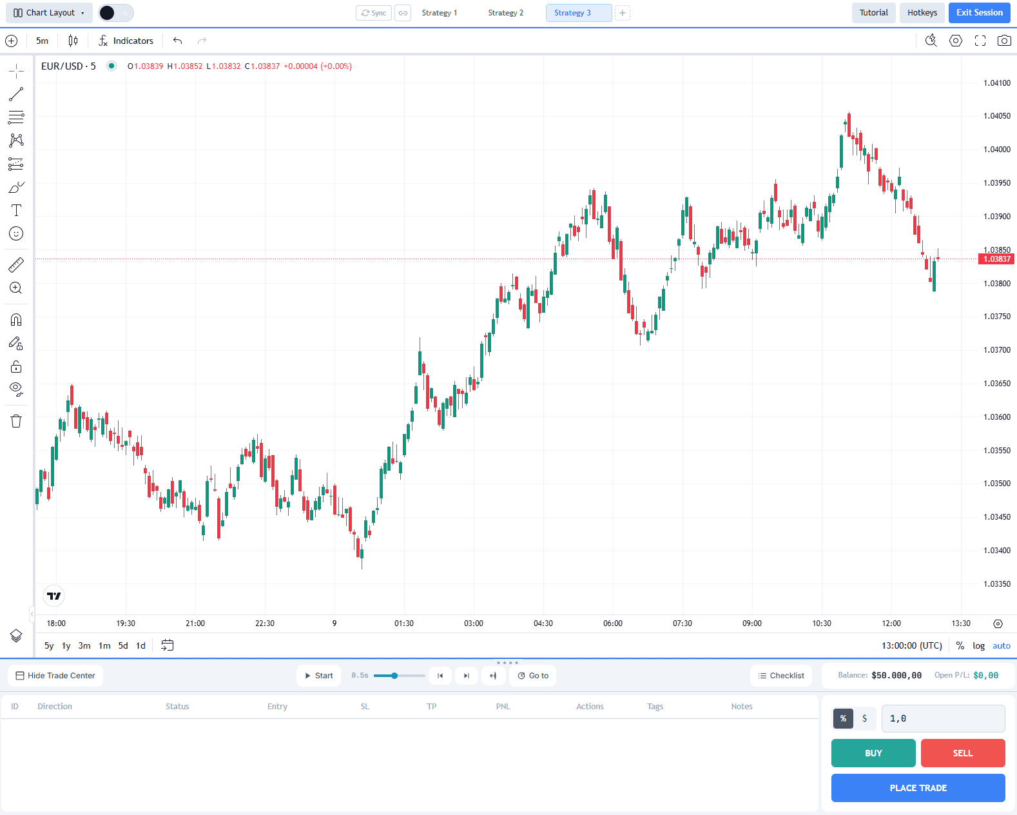Toggle stay in drawing mode
This screenshot has height=815, width=1017.
pos(16,343)
